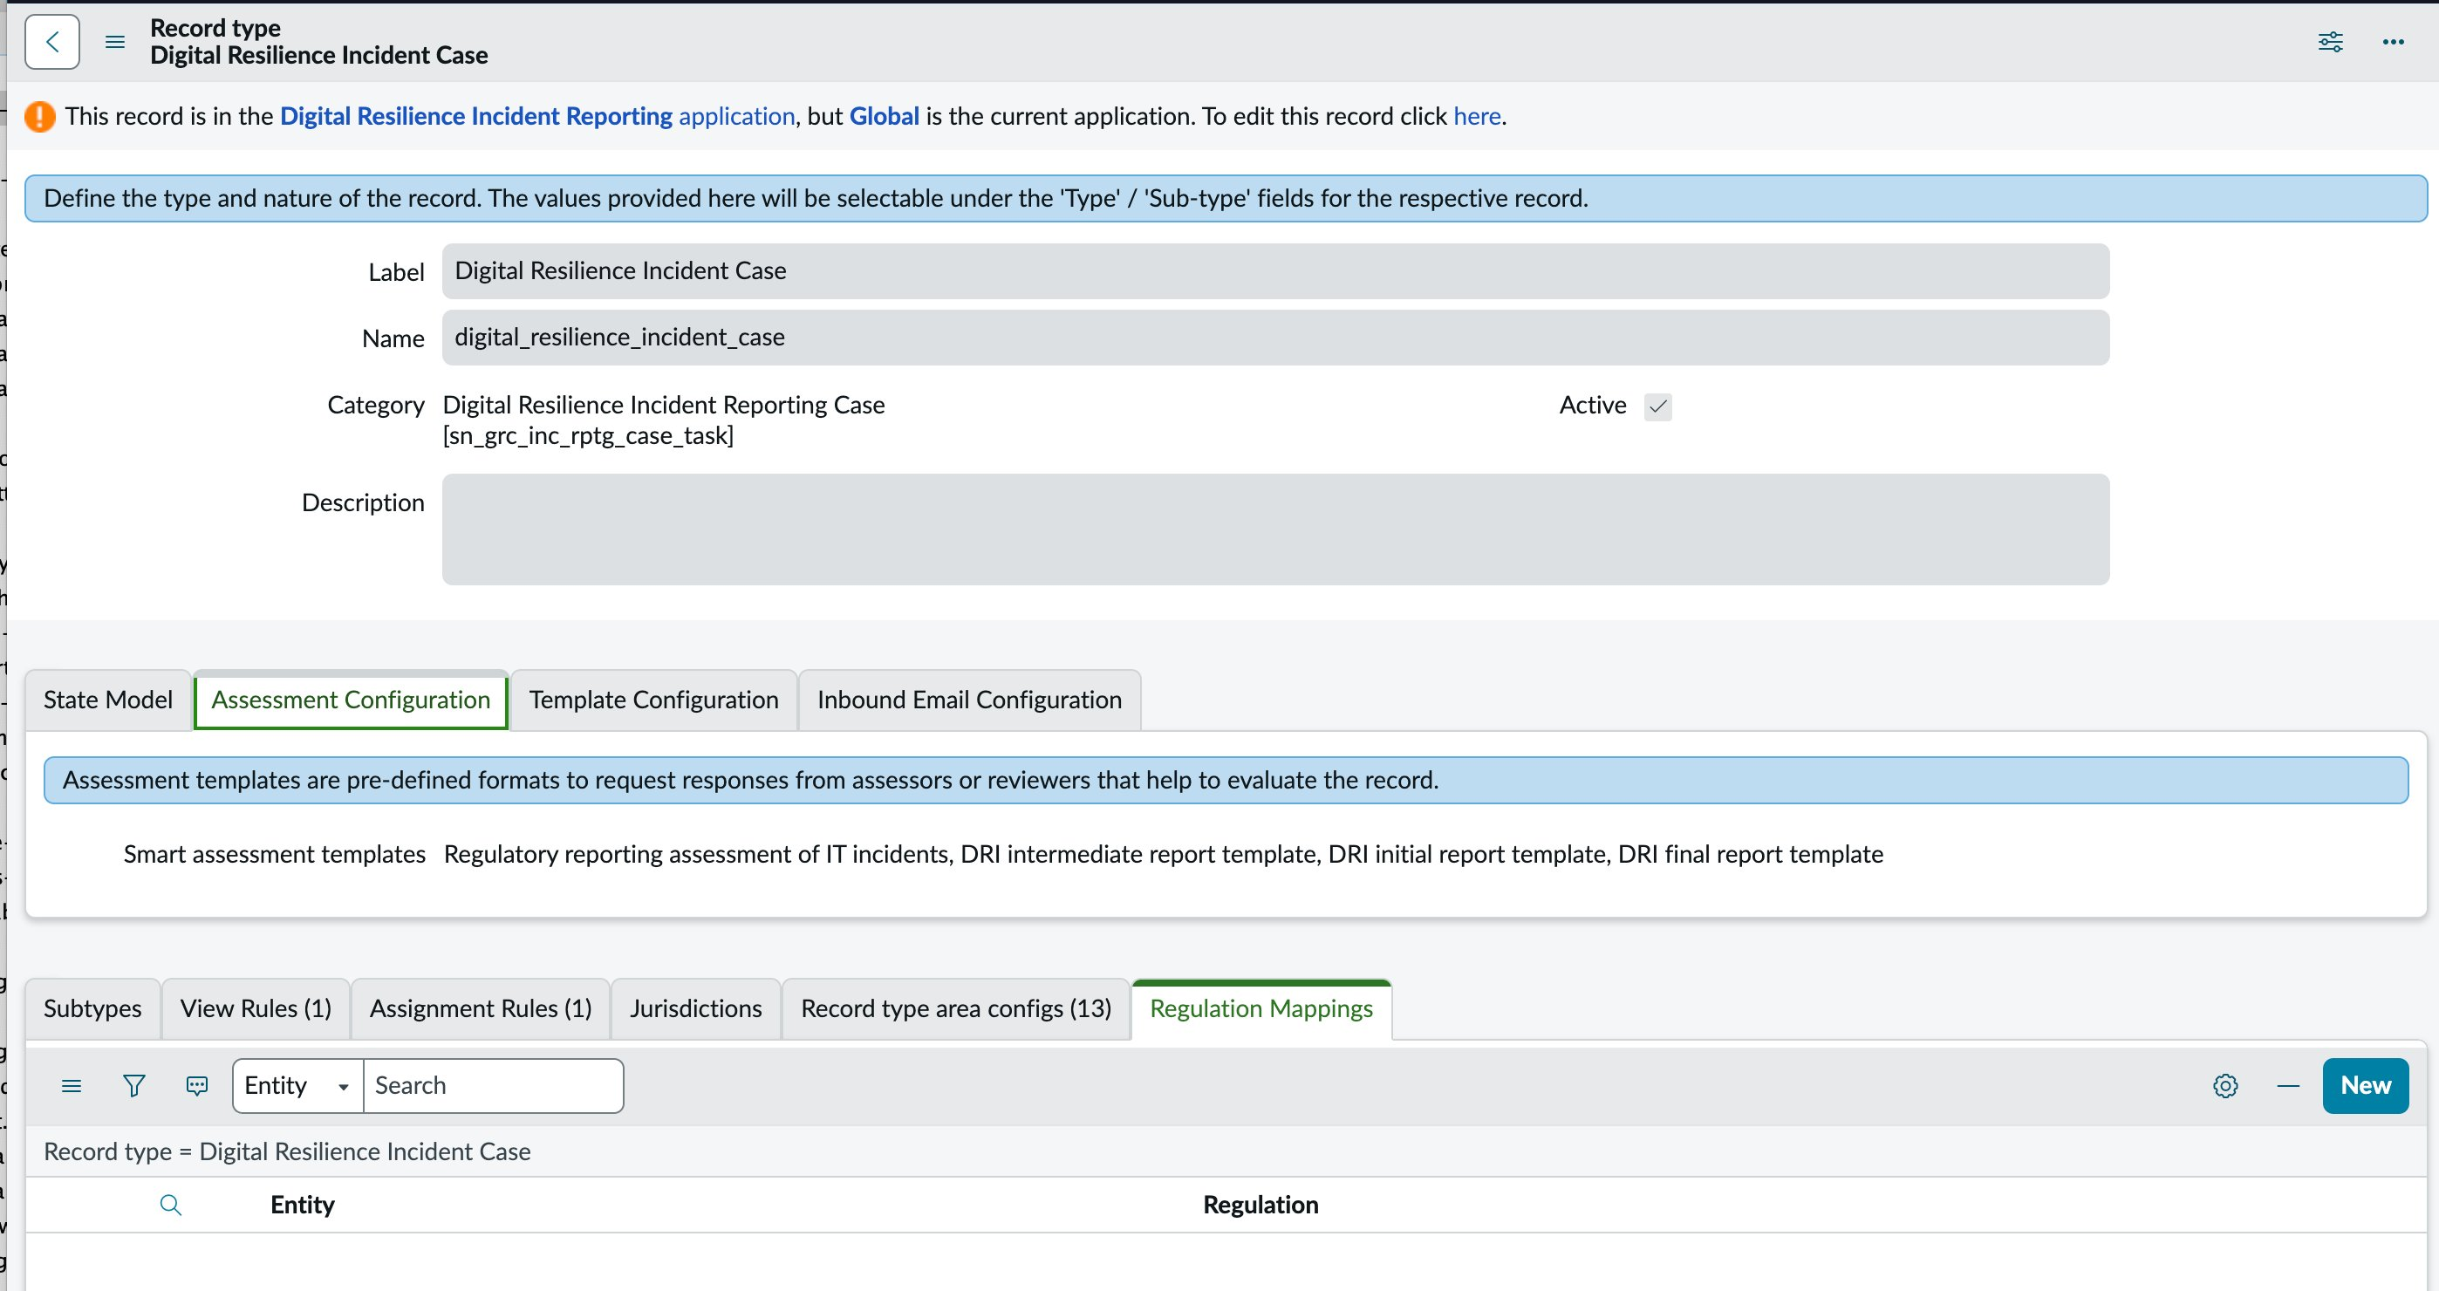Image resolution: width=2439 pixels, height=1291 pixels.
Task: Toggle the column search magnifier icon
Action: tap(170, 1205)
